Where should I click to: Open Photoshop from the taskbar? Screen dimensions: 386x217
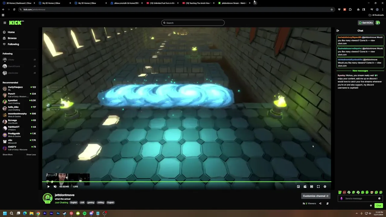pyautogui.click(x=58, y=213)
